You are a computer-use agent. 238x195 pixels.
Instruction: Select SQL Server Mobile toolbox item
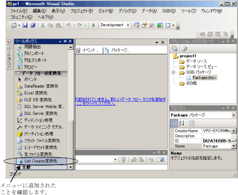[41, 107]
